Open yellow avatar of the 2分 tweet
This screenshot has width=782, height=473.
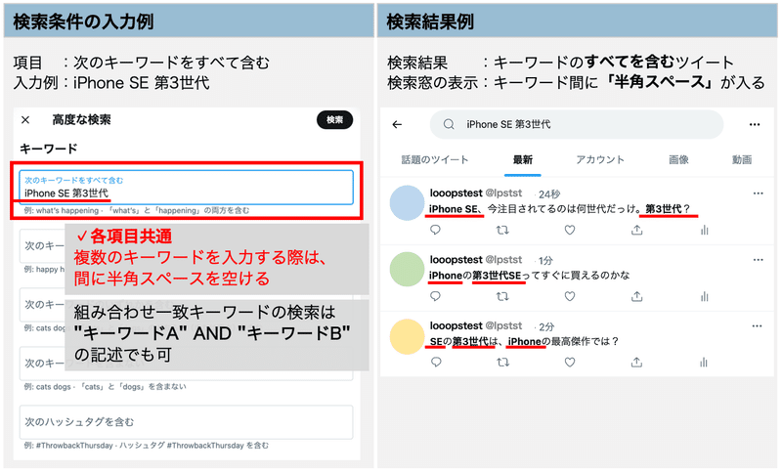point(407,336)
